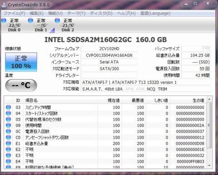Click the しきい値 column header
The width and height of the screenshot is (218, 175).
pos(158,100)
